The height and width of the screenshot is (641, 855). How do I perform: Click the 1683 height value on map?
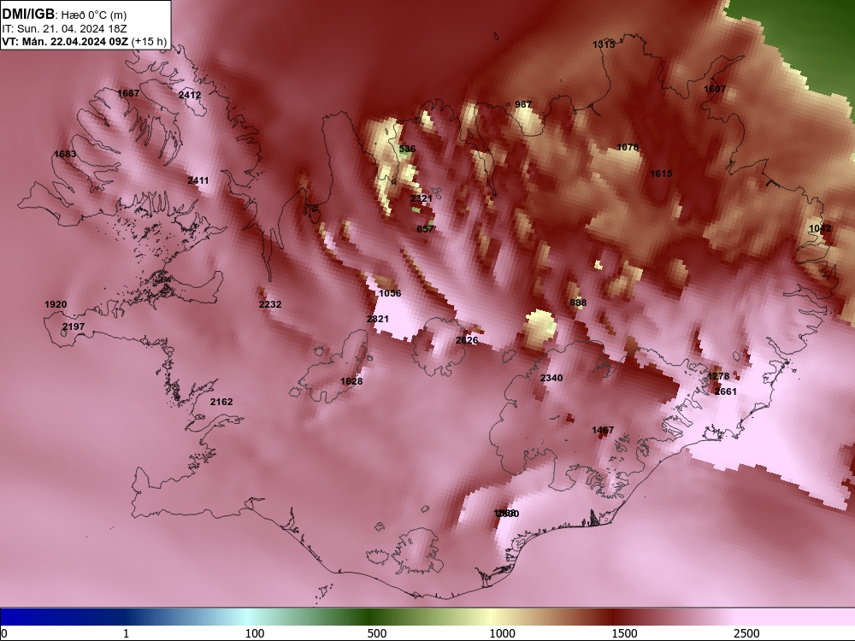tap(65, 154)
